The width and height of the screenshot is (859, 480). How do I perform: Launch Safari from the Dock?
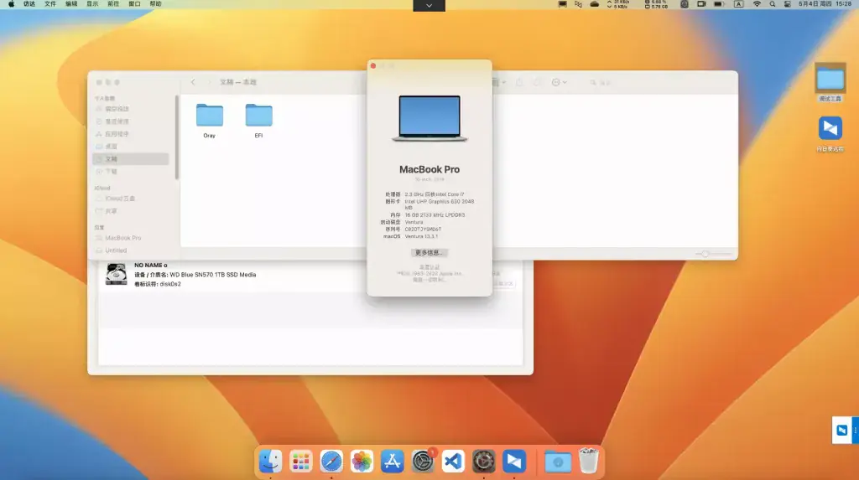pyautogui.click(x=331, y=462)
